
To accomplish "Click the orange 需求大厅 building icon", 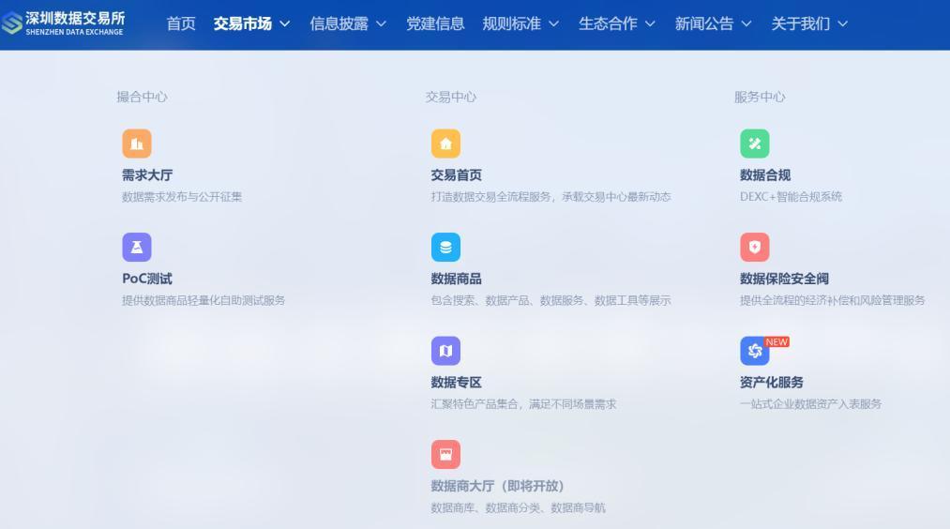I will coord(136,144).
